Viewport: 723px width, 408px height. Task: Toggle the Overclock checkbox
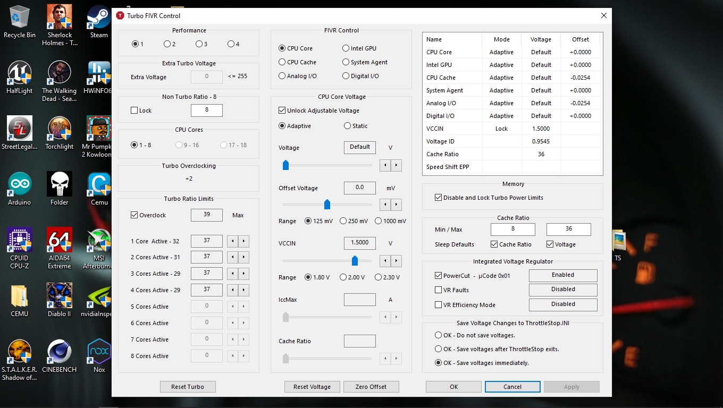point(134,215)
